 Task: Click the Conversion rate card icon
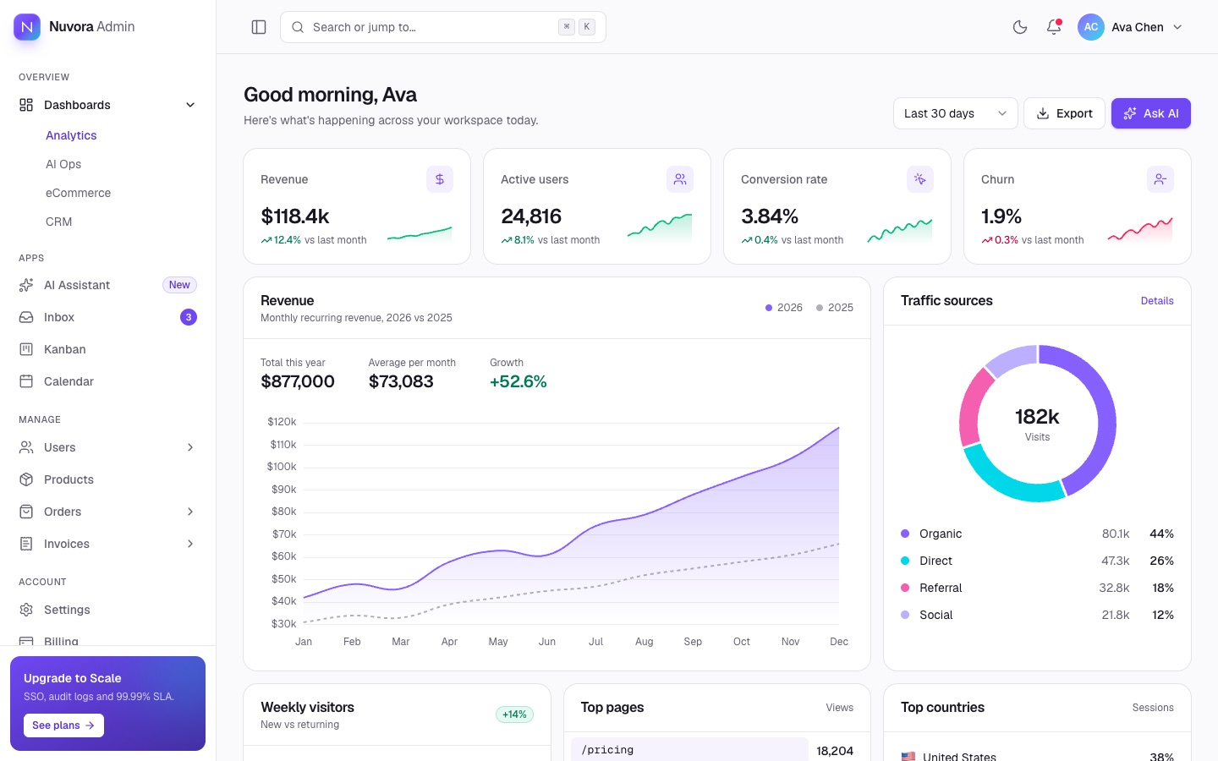[920, 179]
